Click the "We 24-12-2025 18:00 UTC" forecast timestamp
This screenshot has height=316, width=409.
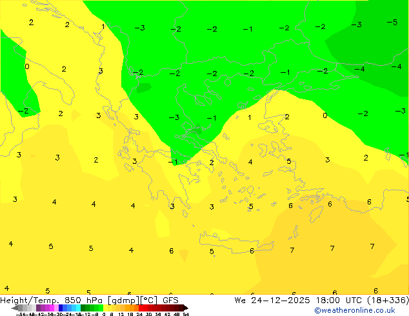299,301
